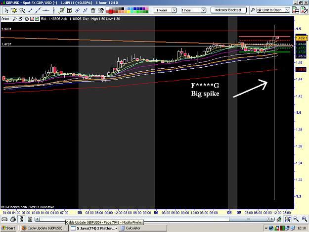This screenshot has width=309, height=232.
Task: Toggle the chain link icon in bottom bar
Action: pos(21,219)
